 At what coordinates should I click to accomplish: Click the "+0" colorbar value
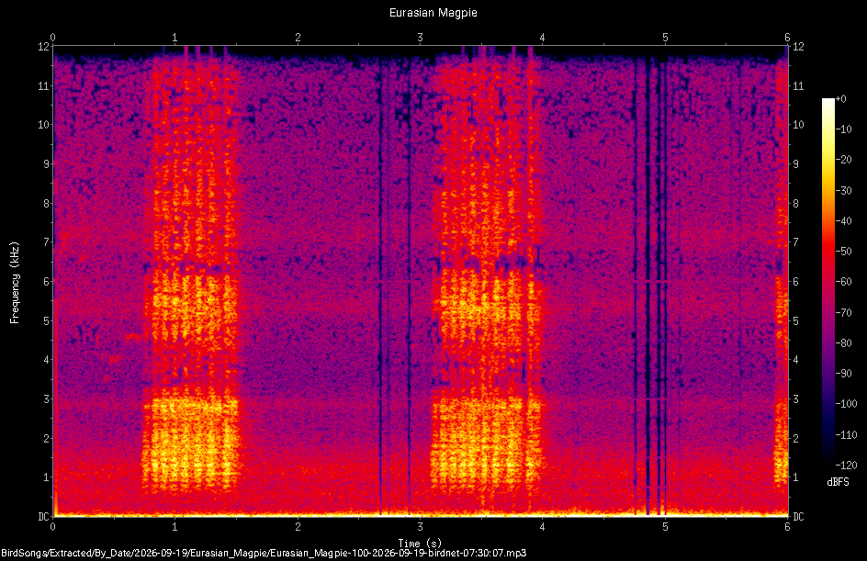[x=840, y=99]
